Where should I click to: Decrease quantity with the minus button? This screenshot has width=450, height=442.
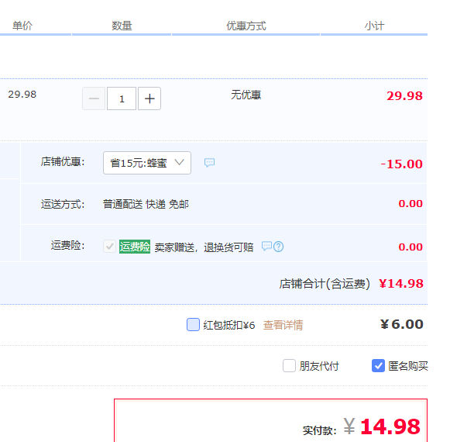coord(94,98)
